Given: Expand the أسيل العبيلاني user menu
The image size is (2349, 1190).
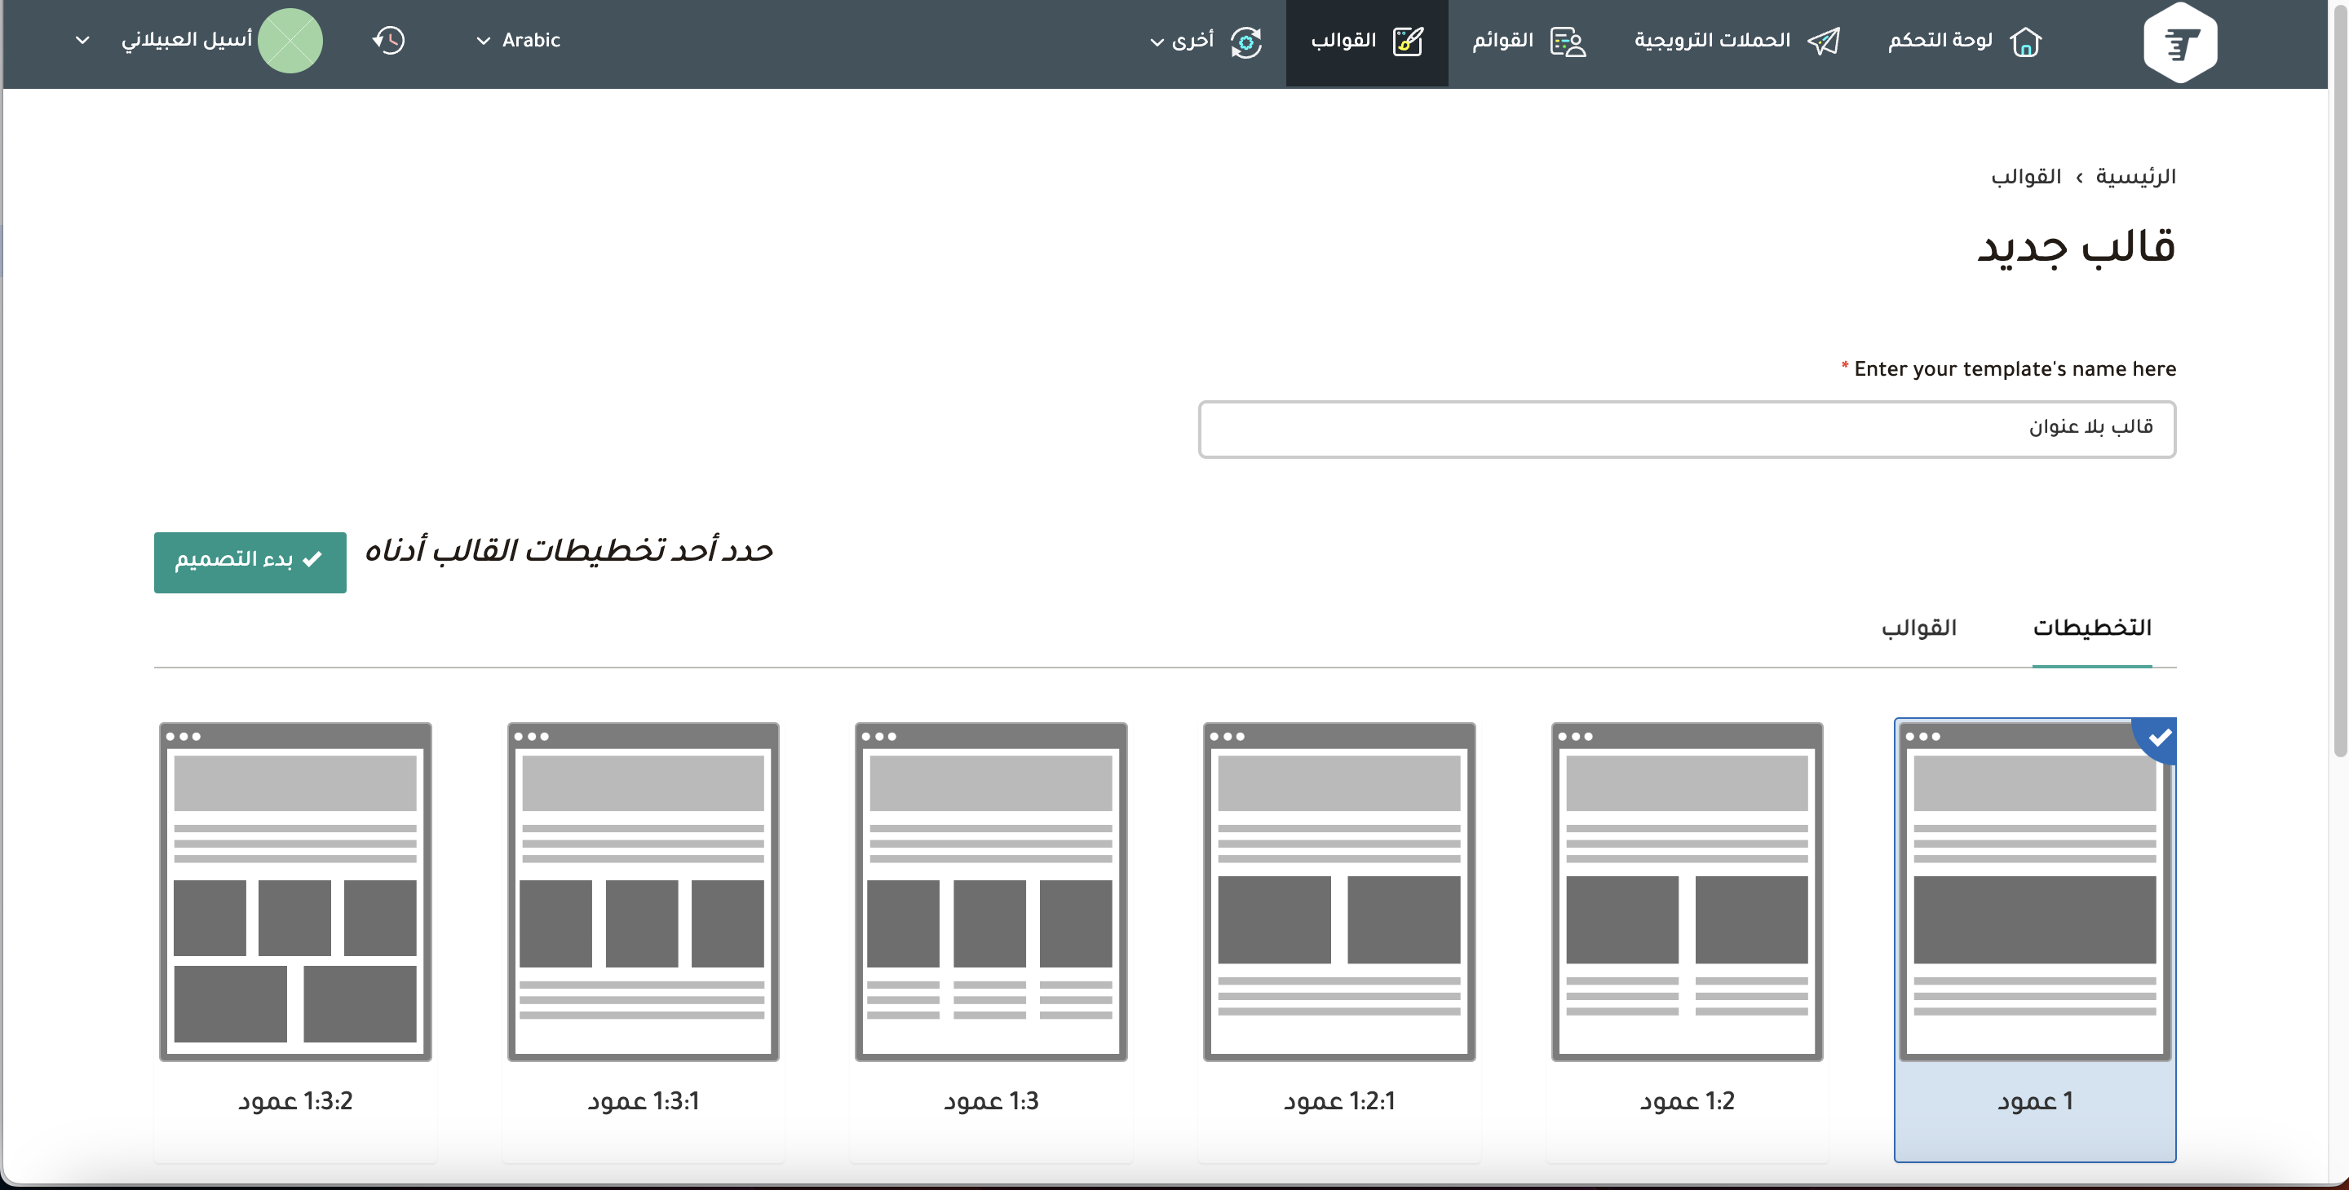Looking at the screenshot, I should tap(187, 40).
